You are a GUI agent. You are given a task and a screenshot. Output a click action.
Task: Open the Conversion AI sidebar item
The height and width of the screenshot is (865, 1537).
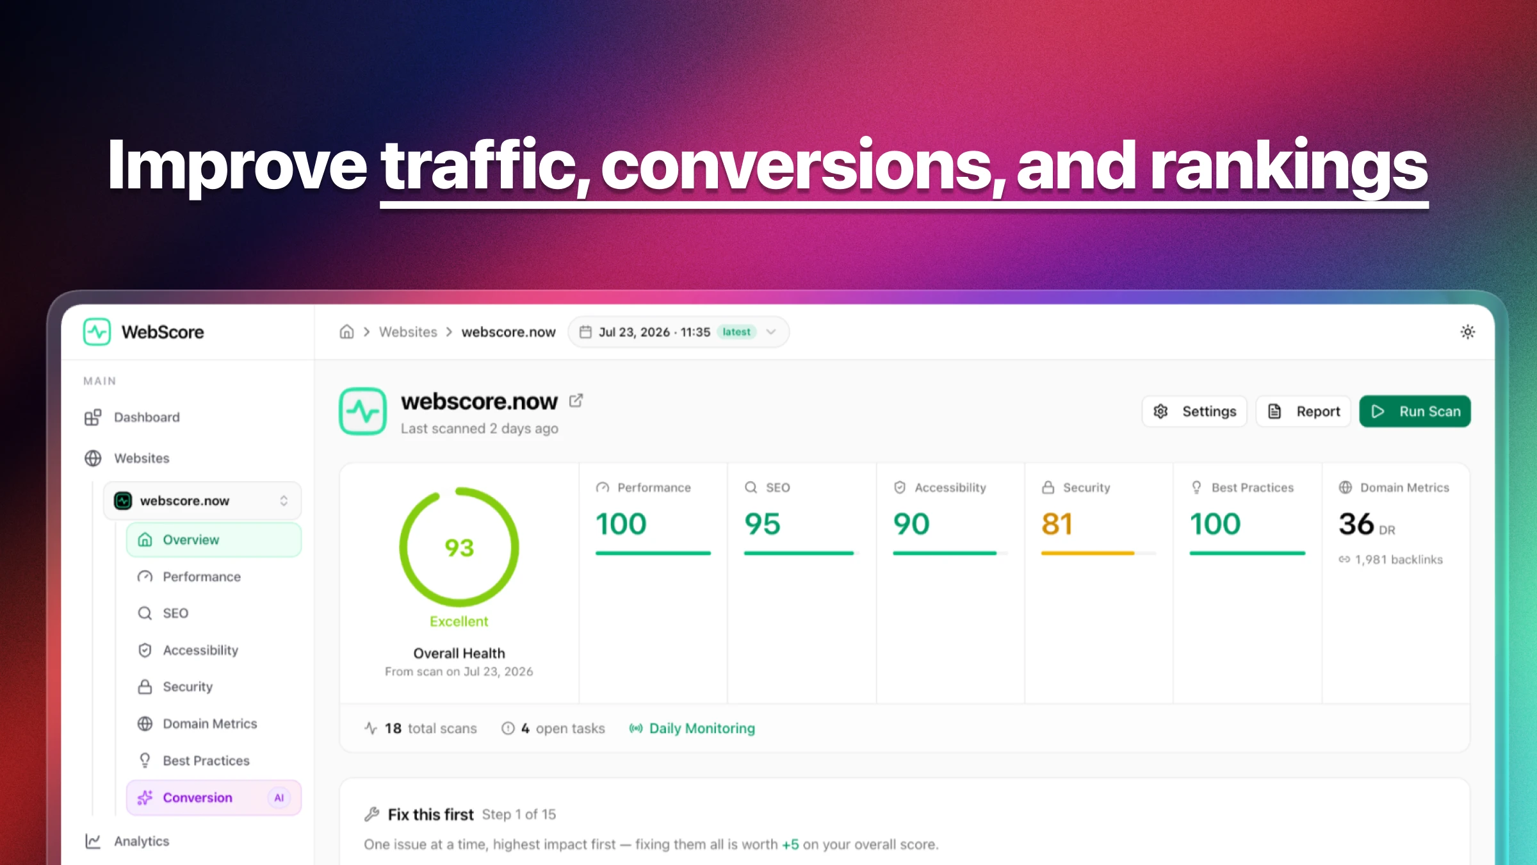click(214, 798)
